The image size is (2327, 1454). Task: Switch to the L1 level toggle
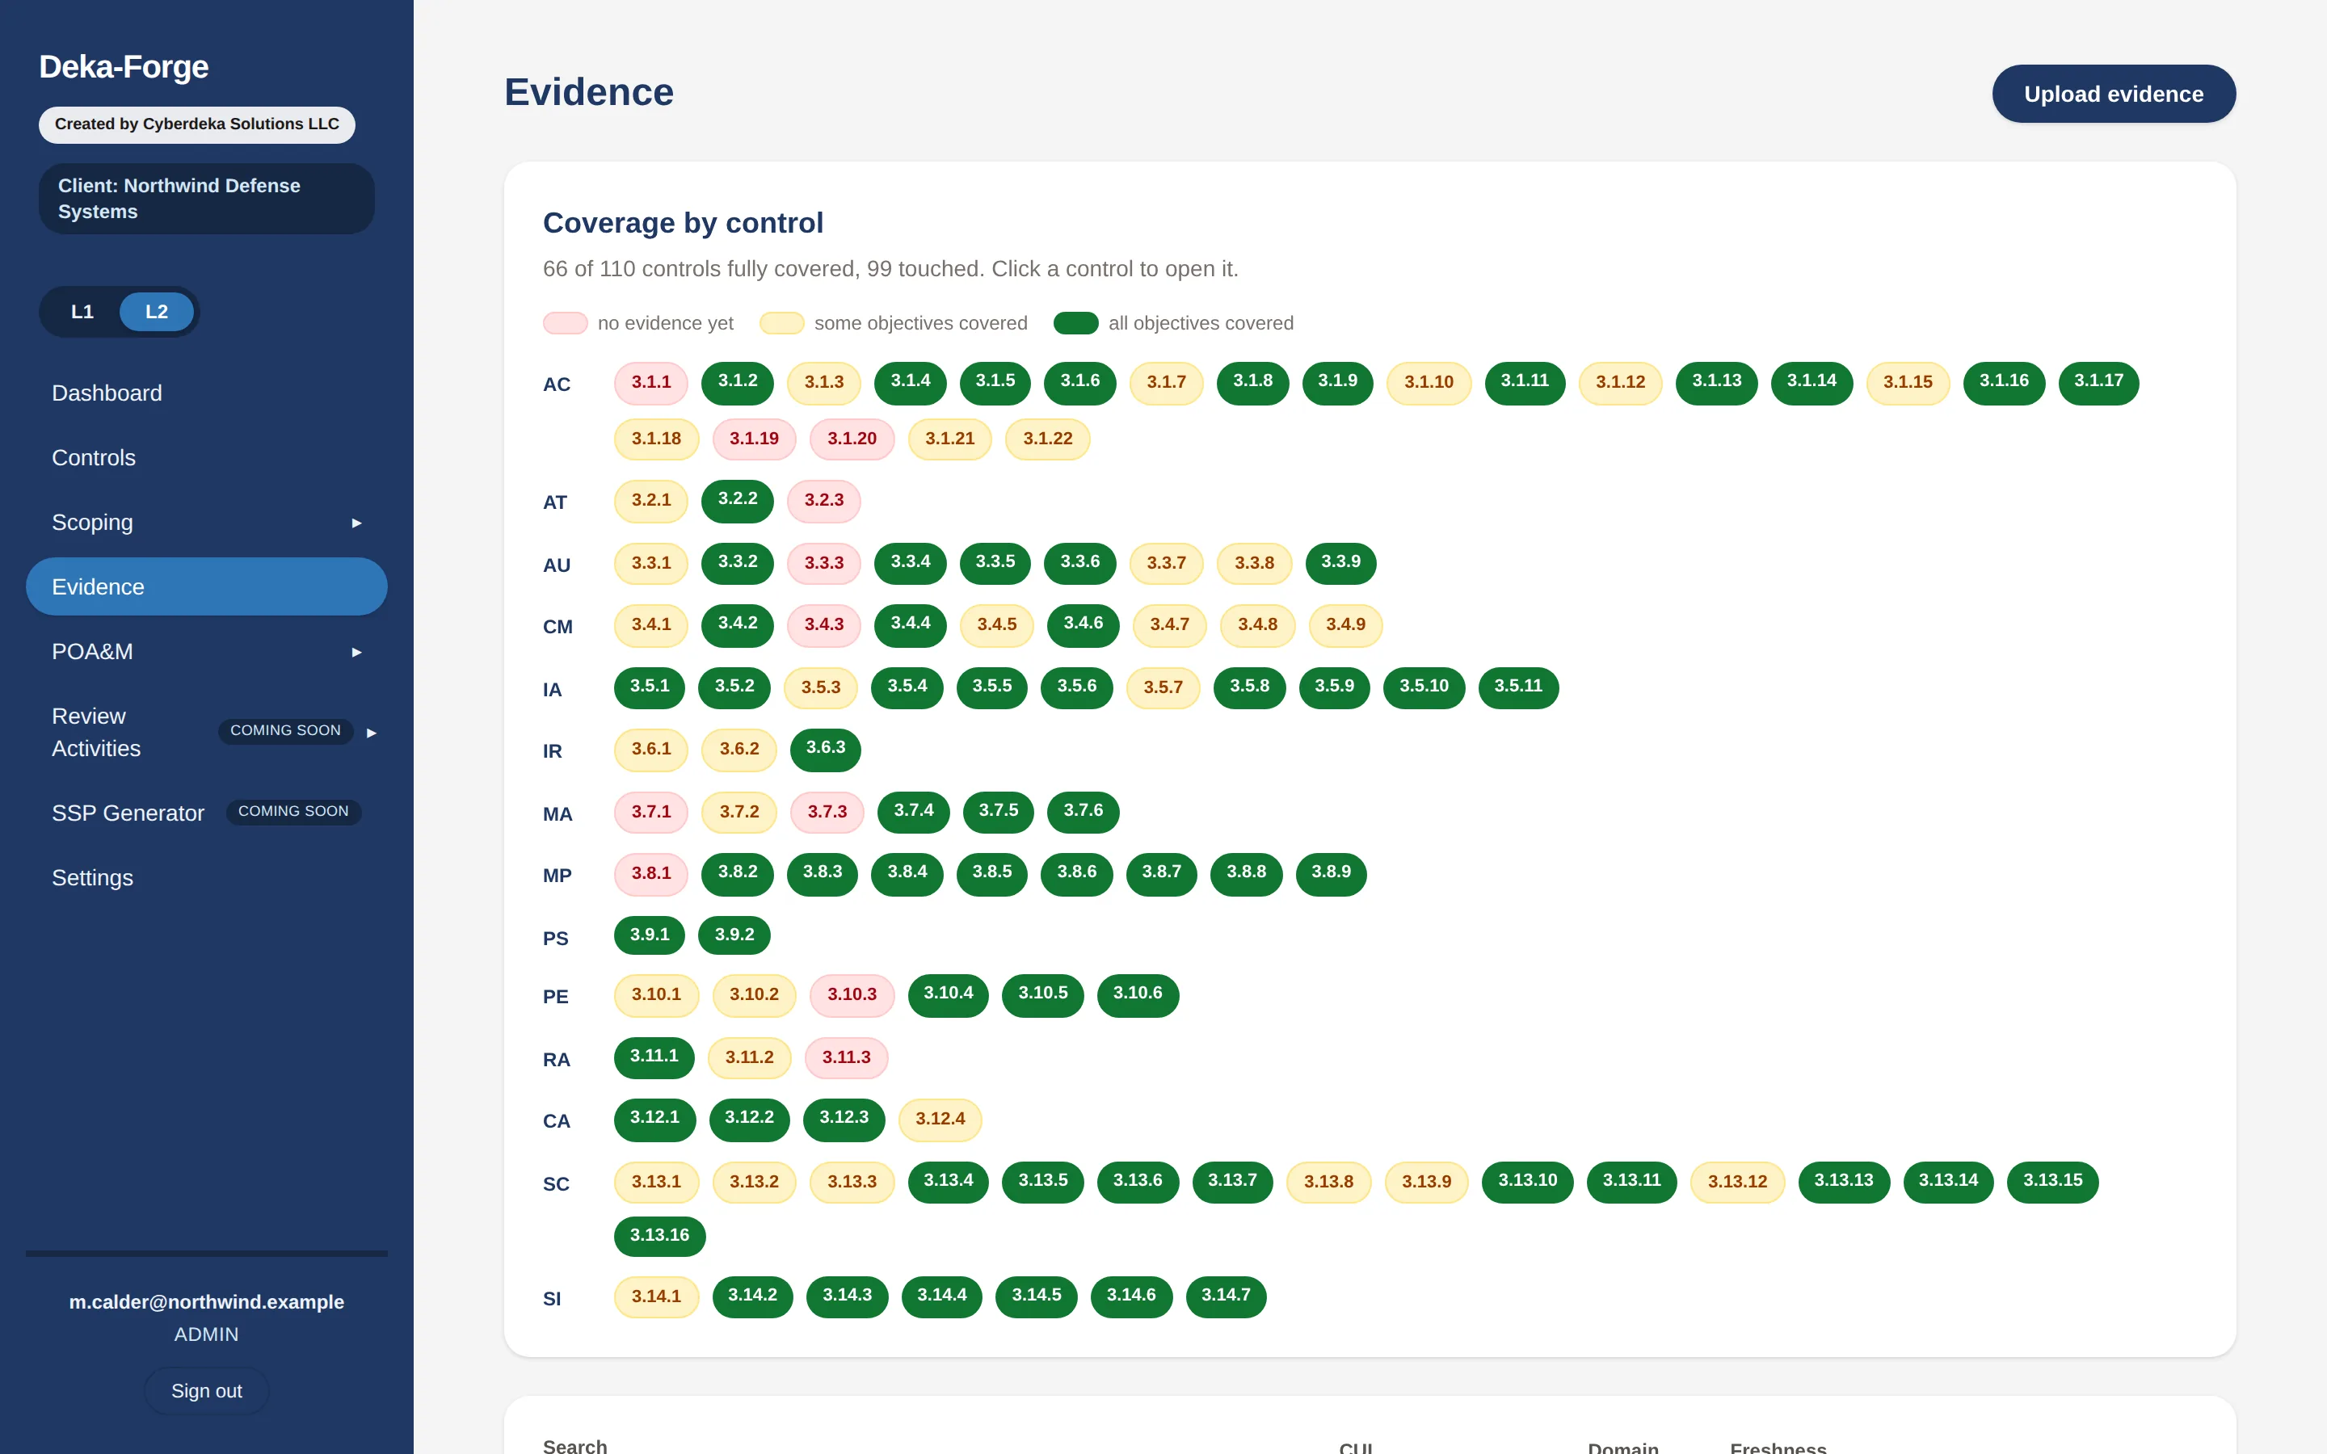click(x=82, y=312)
